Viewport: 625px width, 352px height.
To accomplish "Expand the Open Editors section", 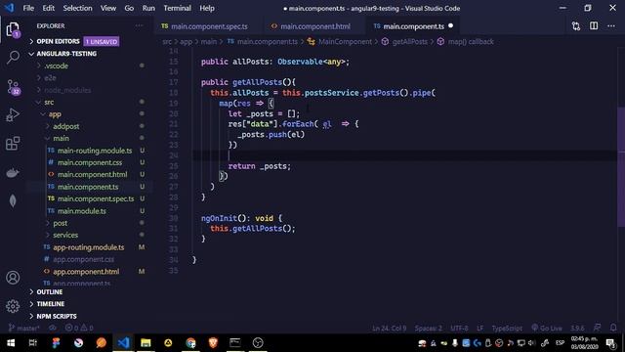I will (x=58, y=41).
